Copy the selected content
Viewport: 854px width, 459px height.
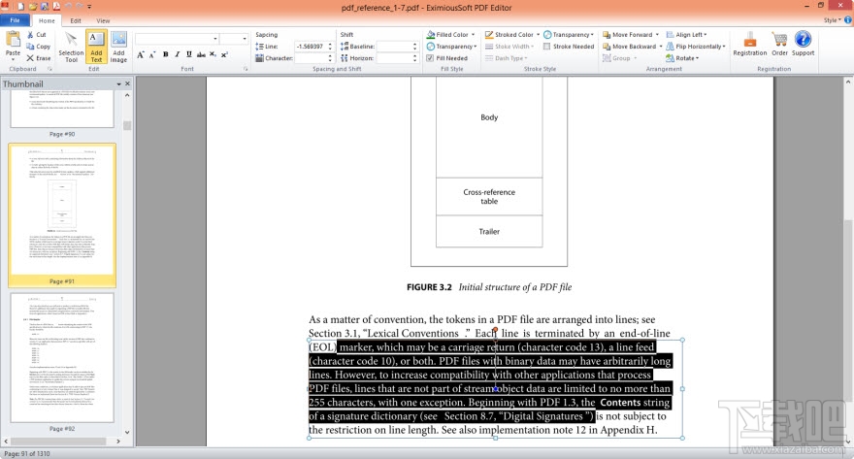click(x=38, y=47)
